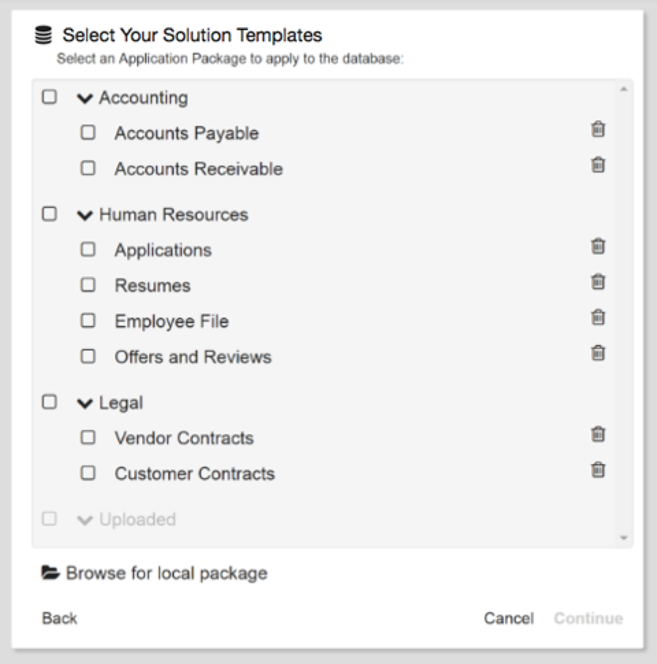Delete the Accounts Payable template

(x=598, y=129)
